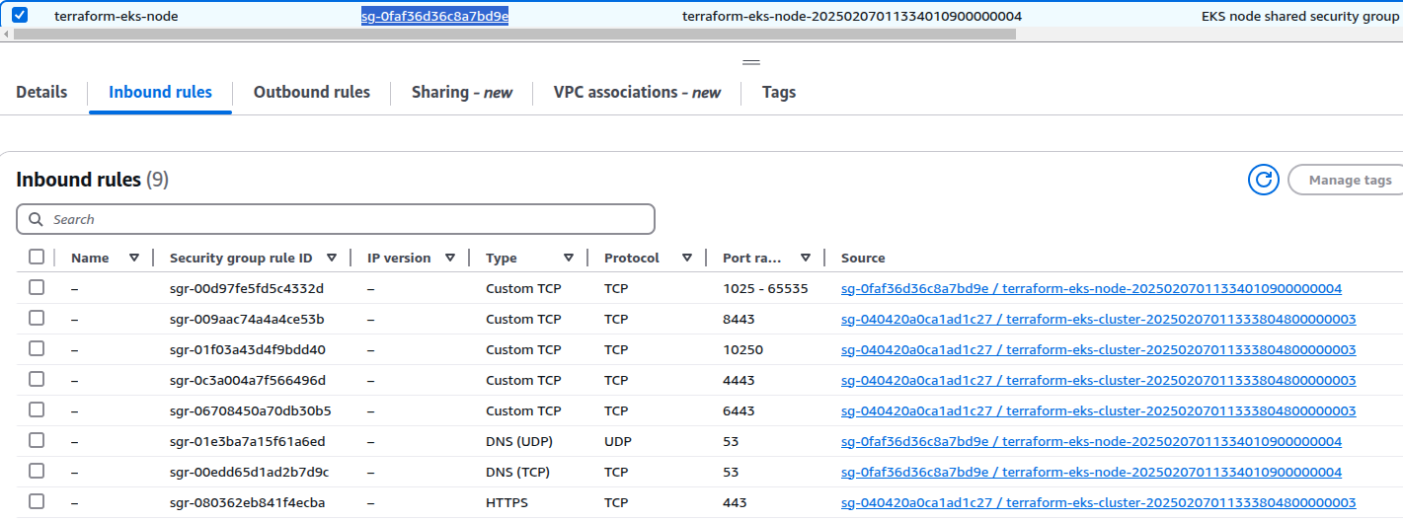Click the Port range column sort arrow
Screen dimensions: 1403x521
pos(806,258)
